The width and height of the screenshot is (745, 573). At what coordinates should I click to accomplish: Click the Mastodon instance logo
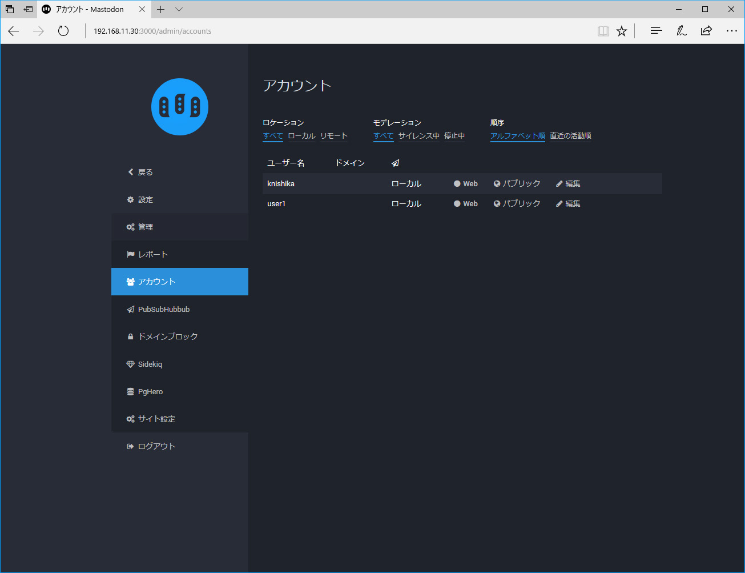coord(180,107)
